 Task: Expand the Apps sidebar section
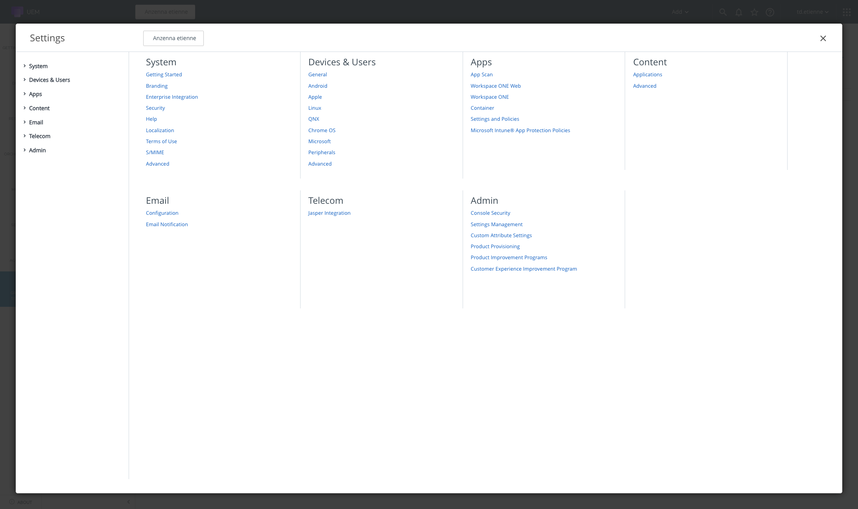[x=24, y=94]
